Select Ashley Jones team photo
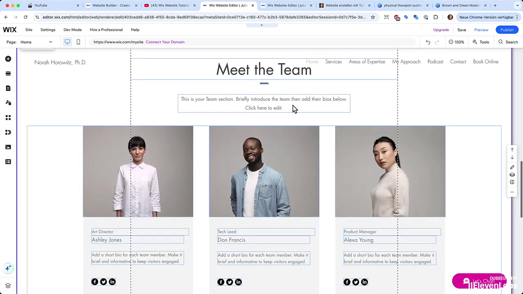 pyautogui.click(x=138, y=171)
